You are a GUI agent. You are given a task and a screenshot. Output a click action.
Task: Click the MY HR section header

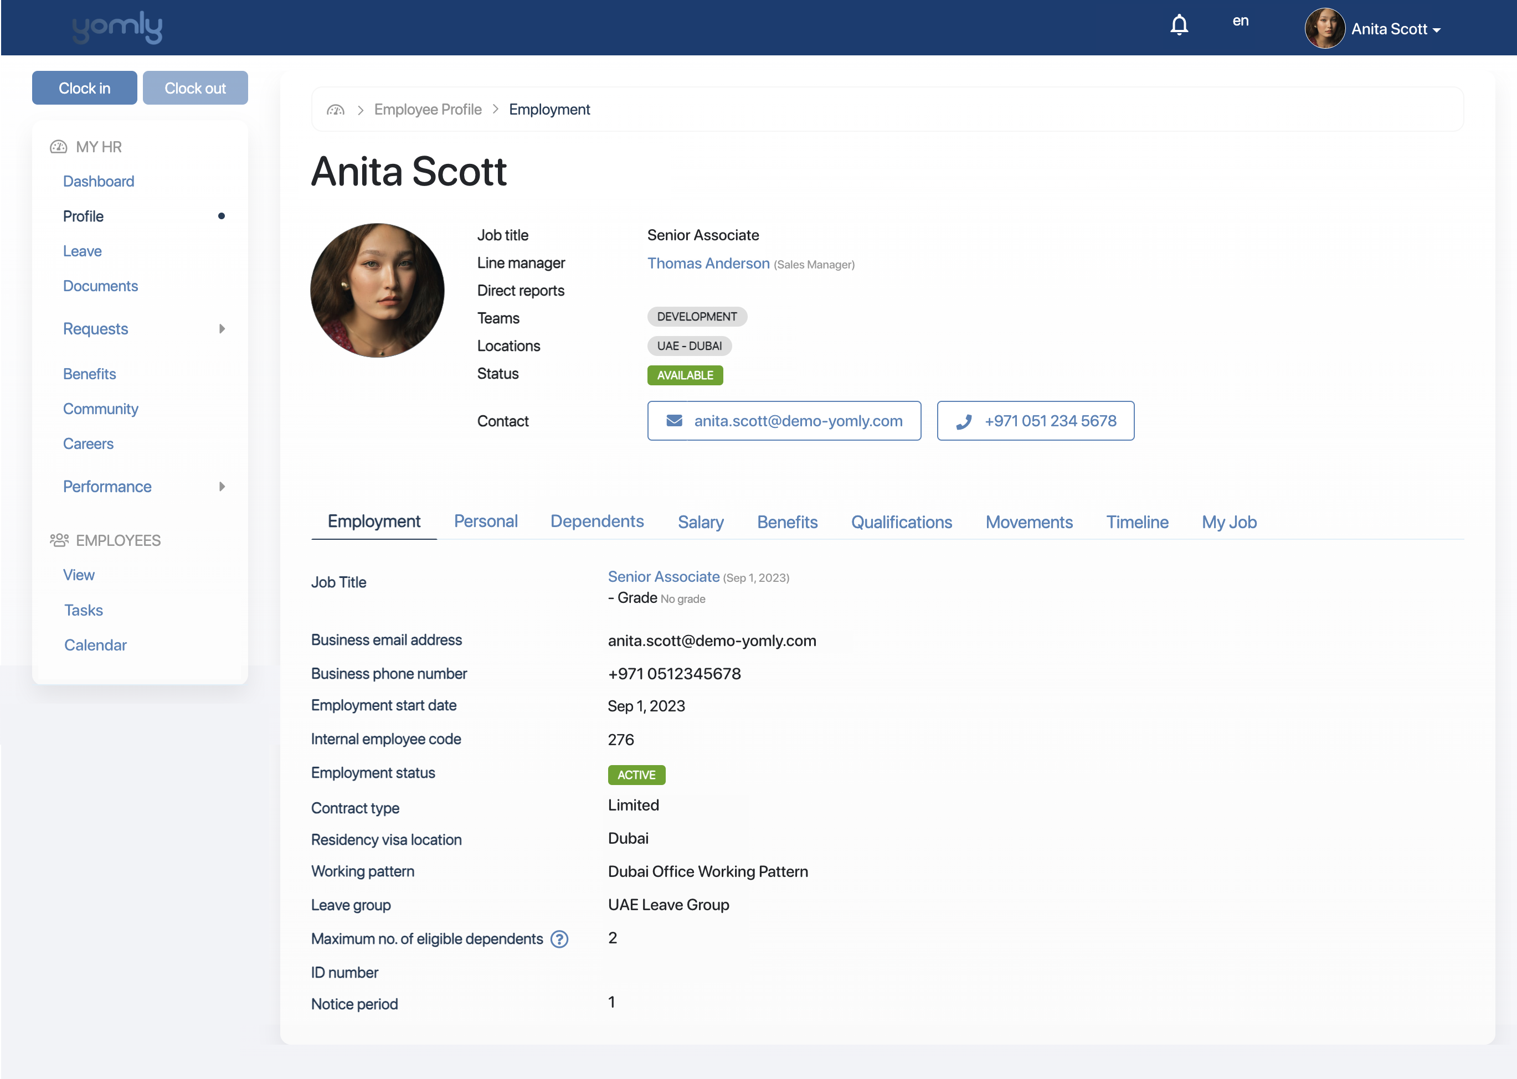click(86, 147)
